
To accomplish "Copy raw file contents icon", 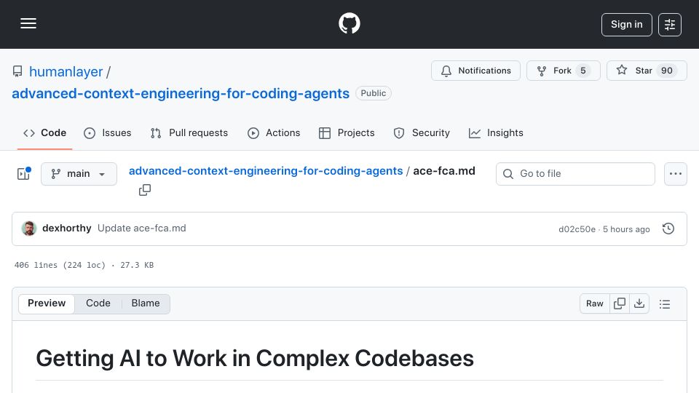I will coord(620,304).
